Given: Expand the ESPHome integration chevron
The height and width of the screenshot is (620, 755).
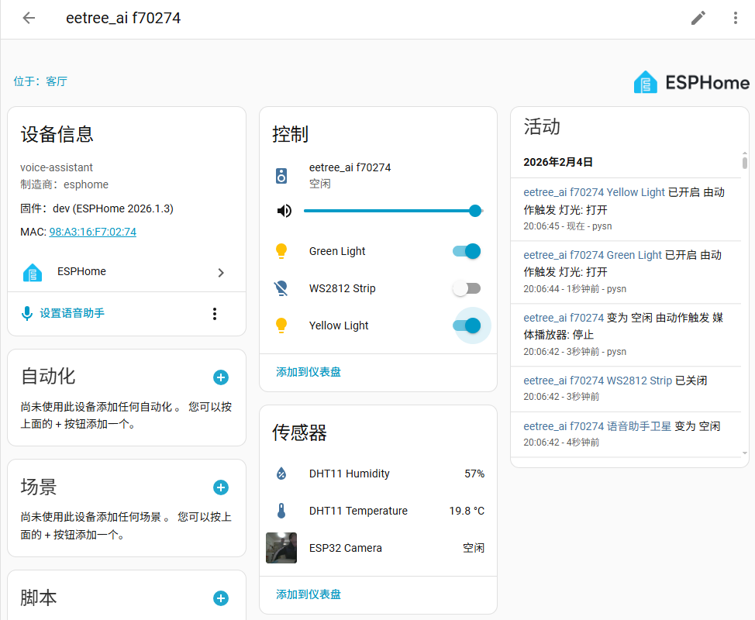Looking at the screenshot, I should click(x=221, y=272).
